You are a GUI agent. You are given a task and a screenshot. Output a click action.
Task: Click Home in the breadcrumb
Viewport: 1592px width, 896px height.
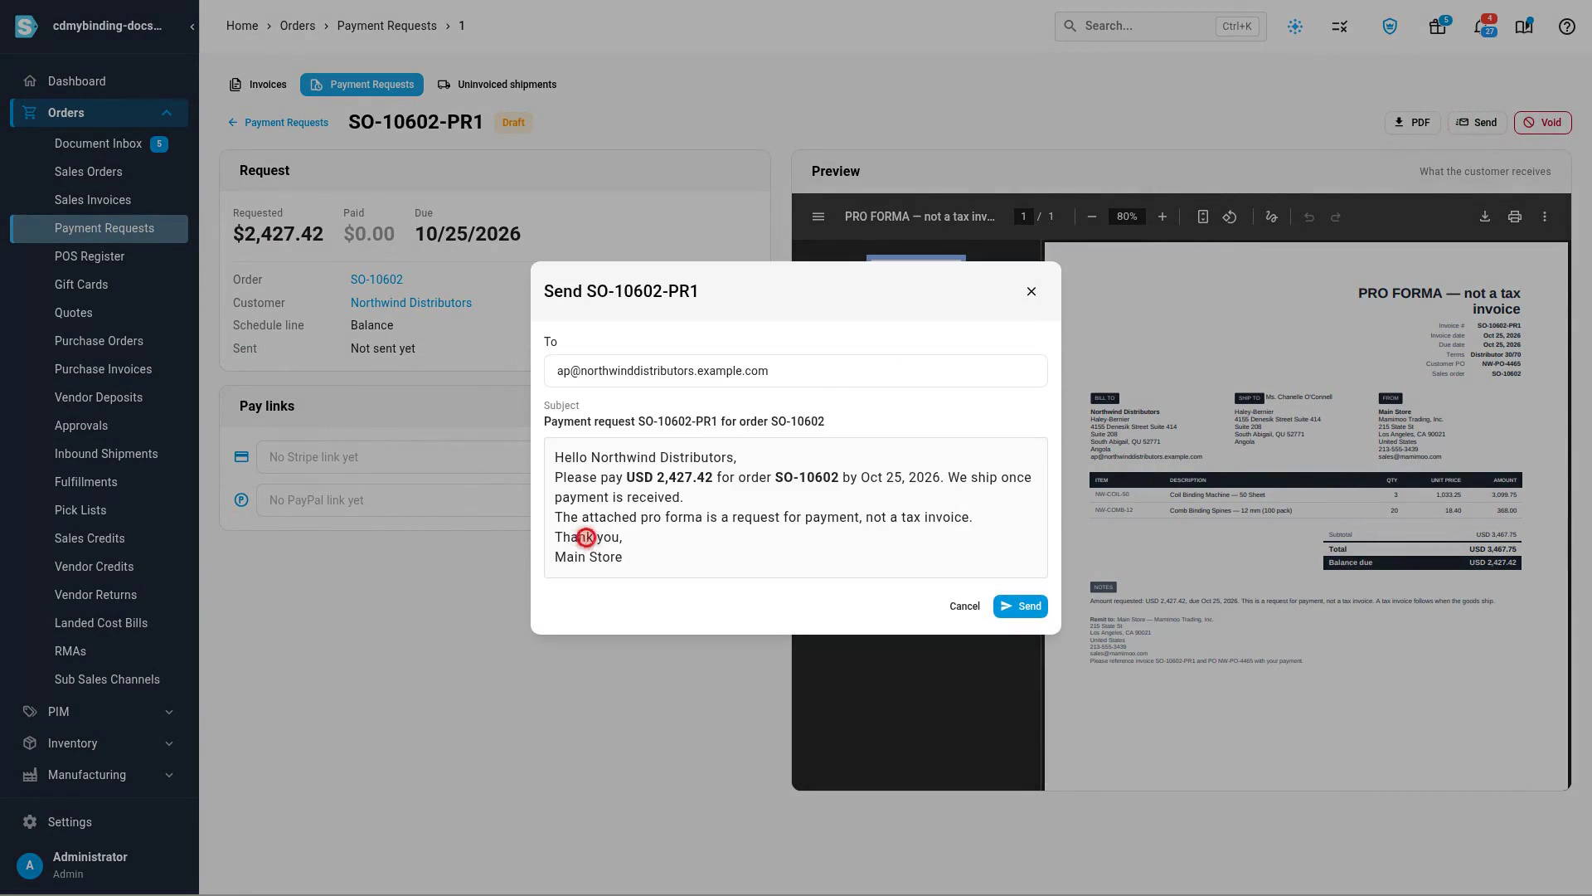pyautogui.click(x=242, y=26)
